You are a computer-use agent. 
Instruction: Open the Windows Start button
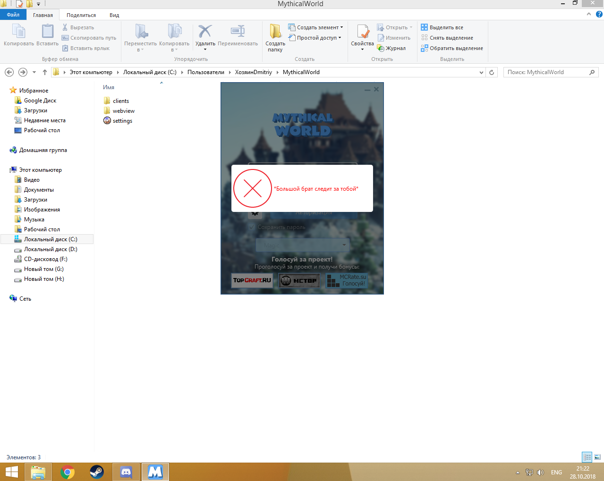tap(11, 472)
